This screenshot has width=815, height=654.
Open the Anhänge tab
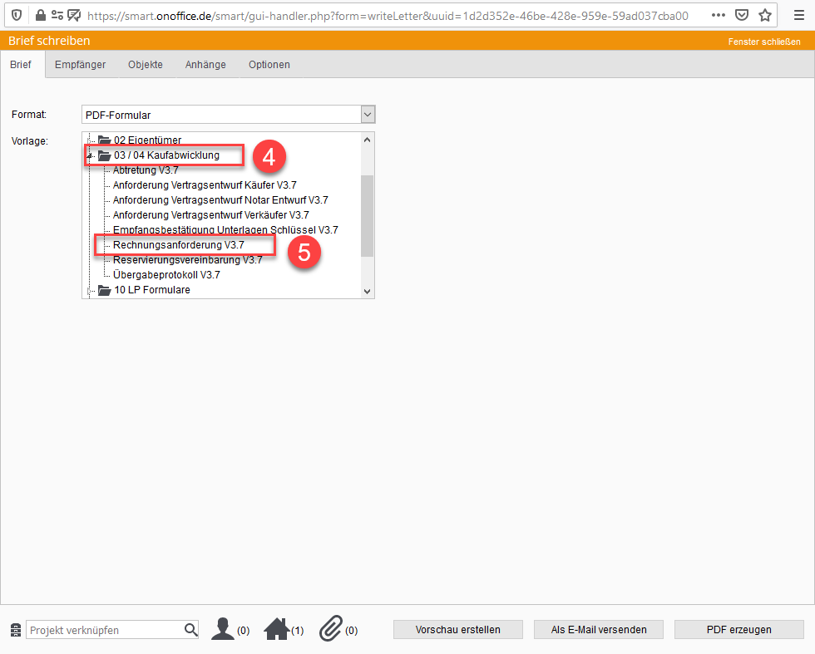[205, 65]
